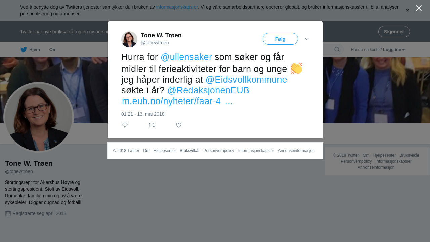Reply to the tweet via speech bubble icon
The height and width of the screenshot is (242, 430).
coord(125,125)
